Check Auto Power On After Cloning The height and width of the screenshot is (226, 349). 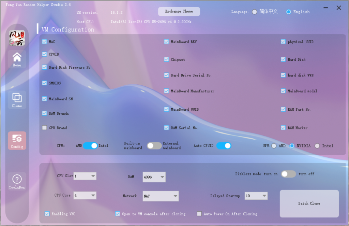coord(199,214)
